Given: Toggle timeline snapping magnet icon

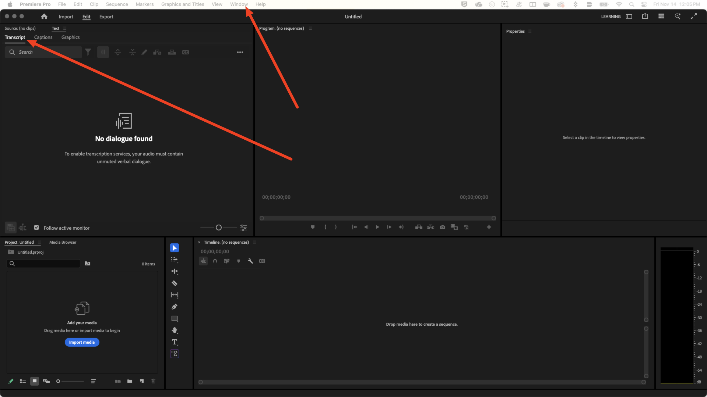Looking at the screenshot, I should (x=215, y=261).
